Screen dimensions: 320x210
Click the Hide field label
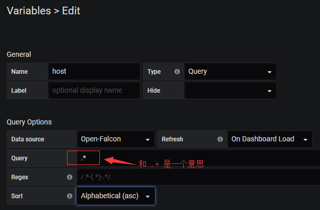click(x=154, y=91)
